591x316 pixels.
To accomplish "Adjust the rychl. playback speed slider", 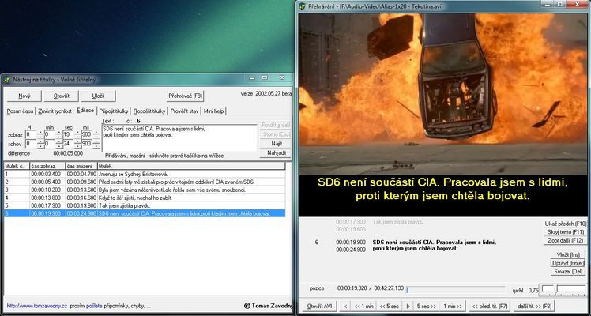I will [563, 290].
